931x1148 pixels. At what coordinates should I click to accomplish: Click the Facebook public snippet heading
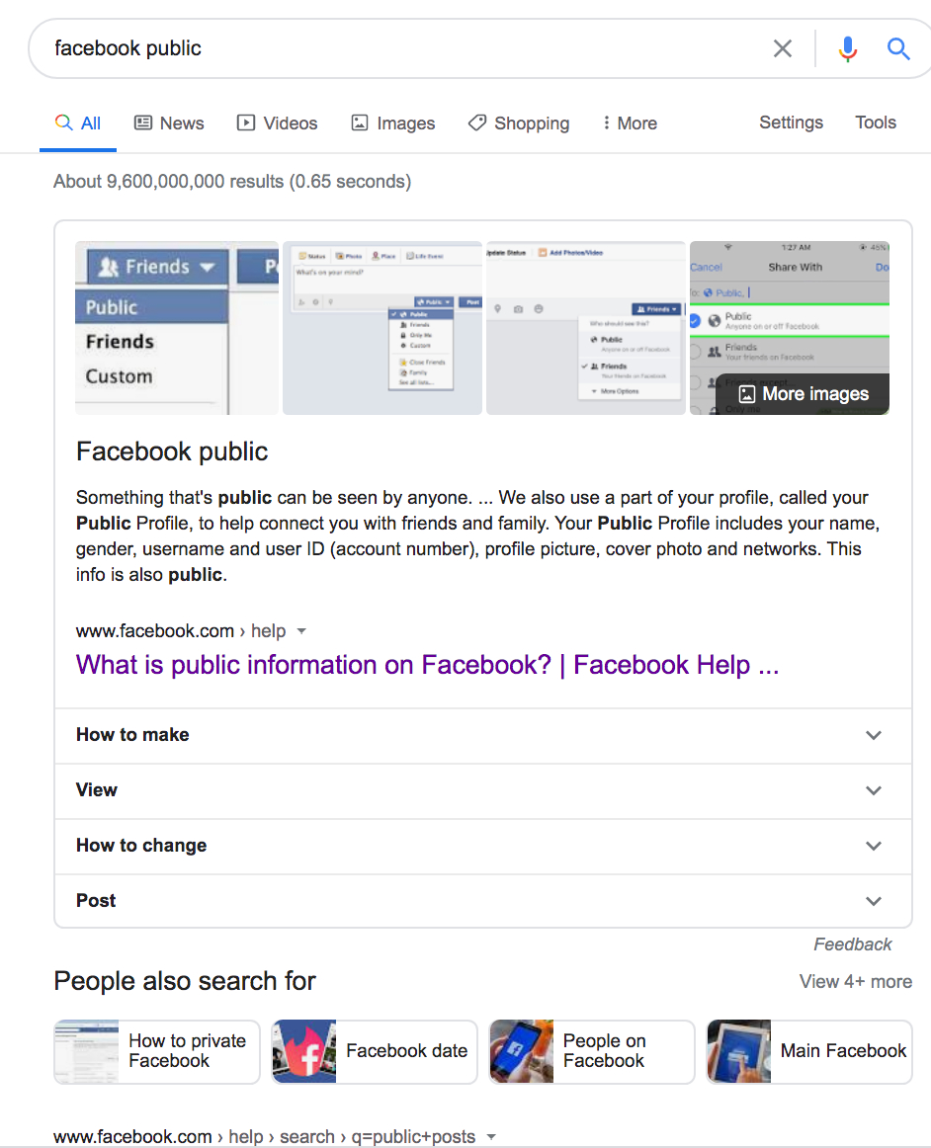coord(172,451)
